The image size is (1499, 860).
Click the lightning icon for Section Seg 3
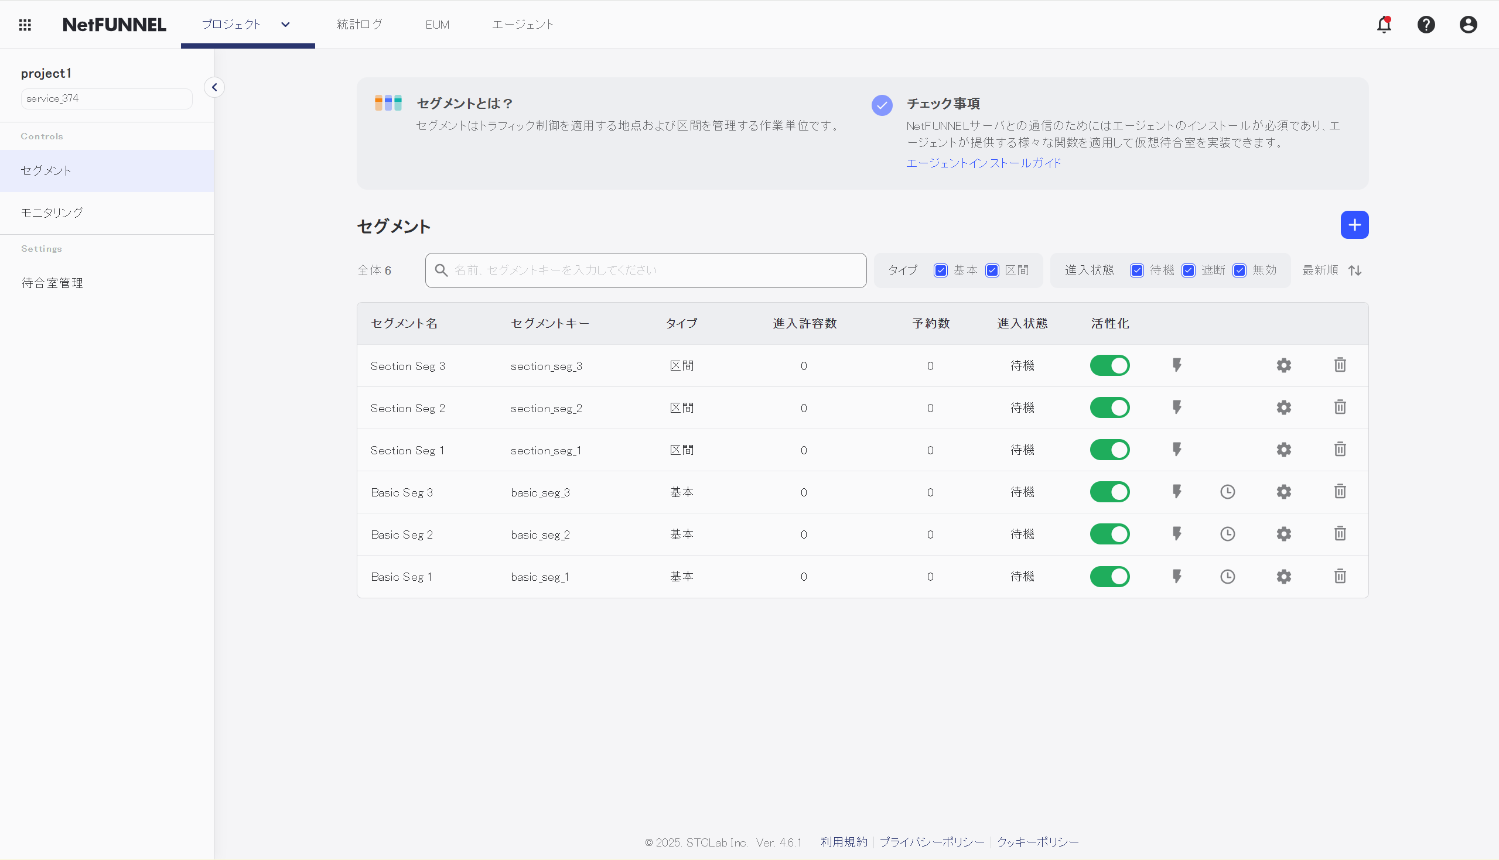1176,365
